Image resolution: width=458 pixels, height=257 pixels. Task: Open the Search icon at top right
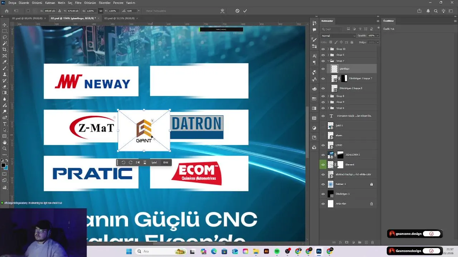tap(436, 11)
